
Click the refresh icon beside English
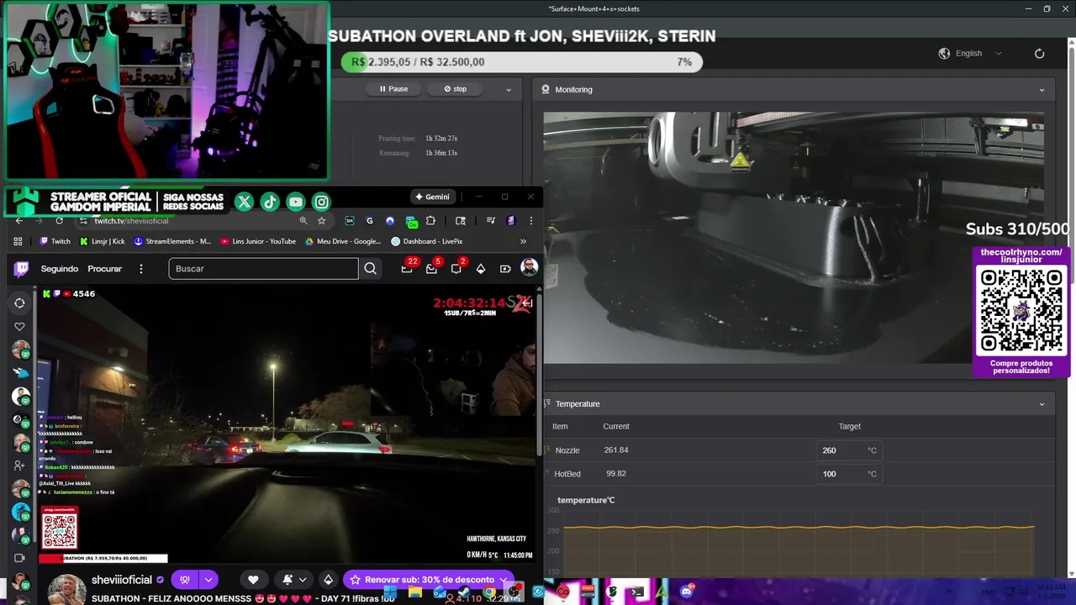[x=1039, y=53]
